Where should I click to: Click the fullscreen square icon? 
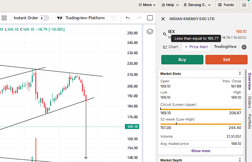point(150,18)
